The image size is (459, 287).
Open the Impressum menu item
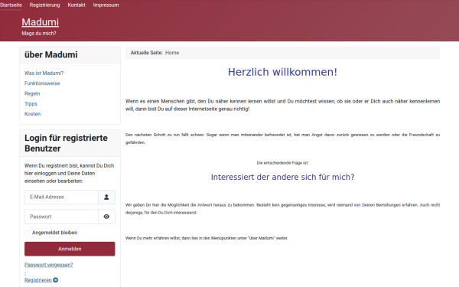[x=106, y=5]
